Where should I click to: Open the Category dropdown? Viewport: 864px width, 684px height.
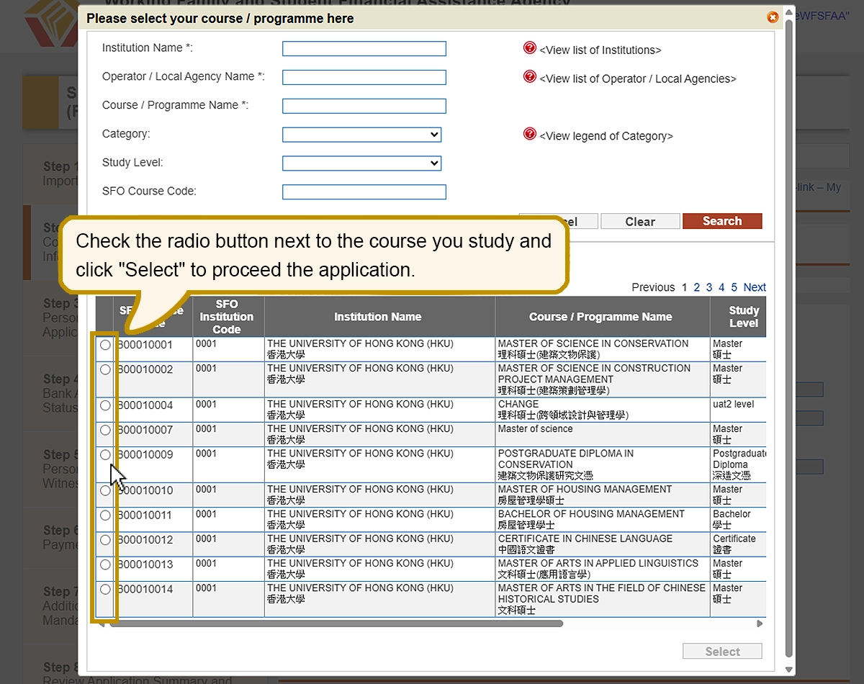pos(361,135)
